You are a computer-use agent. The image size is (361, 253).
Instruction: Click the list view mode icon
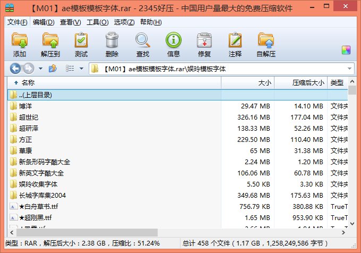pos(70,69)
